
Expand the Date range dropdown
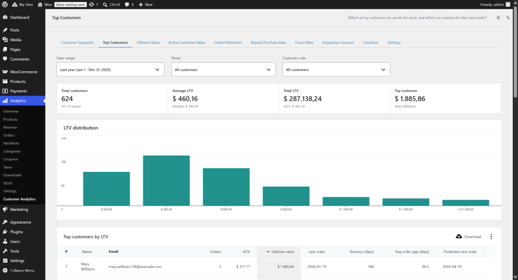(x=110, y=70)
